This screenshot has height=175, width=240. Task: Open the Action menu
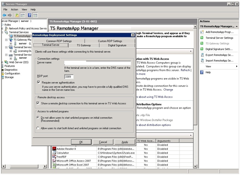pos(14,10)
